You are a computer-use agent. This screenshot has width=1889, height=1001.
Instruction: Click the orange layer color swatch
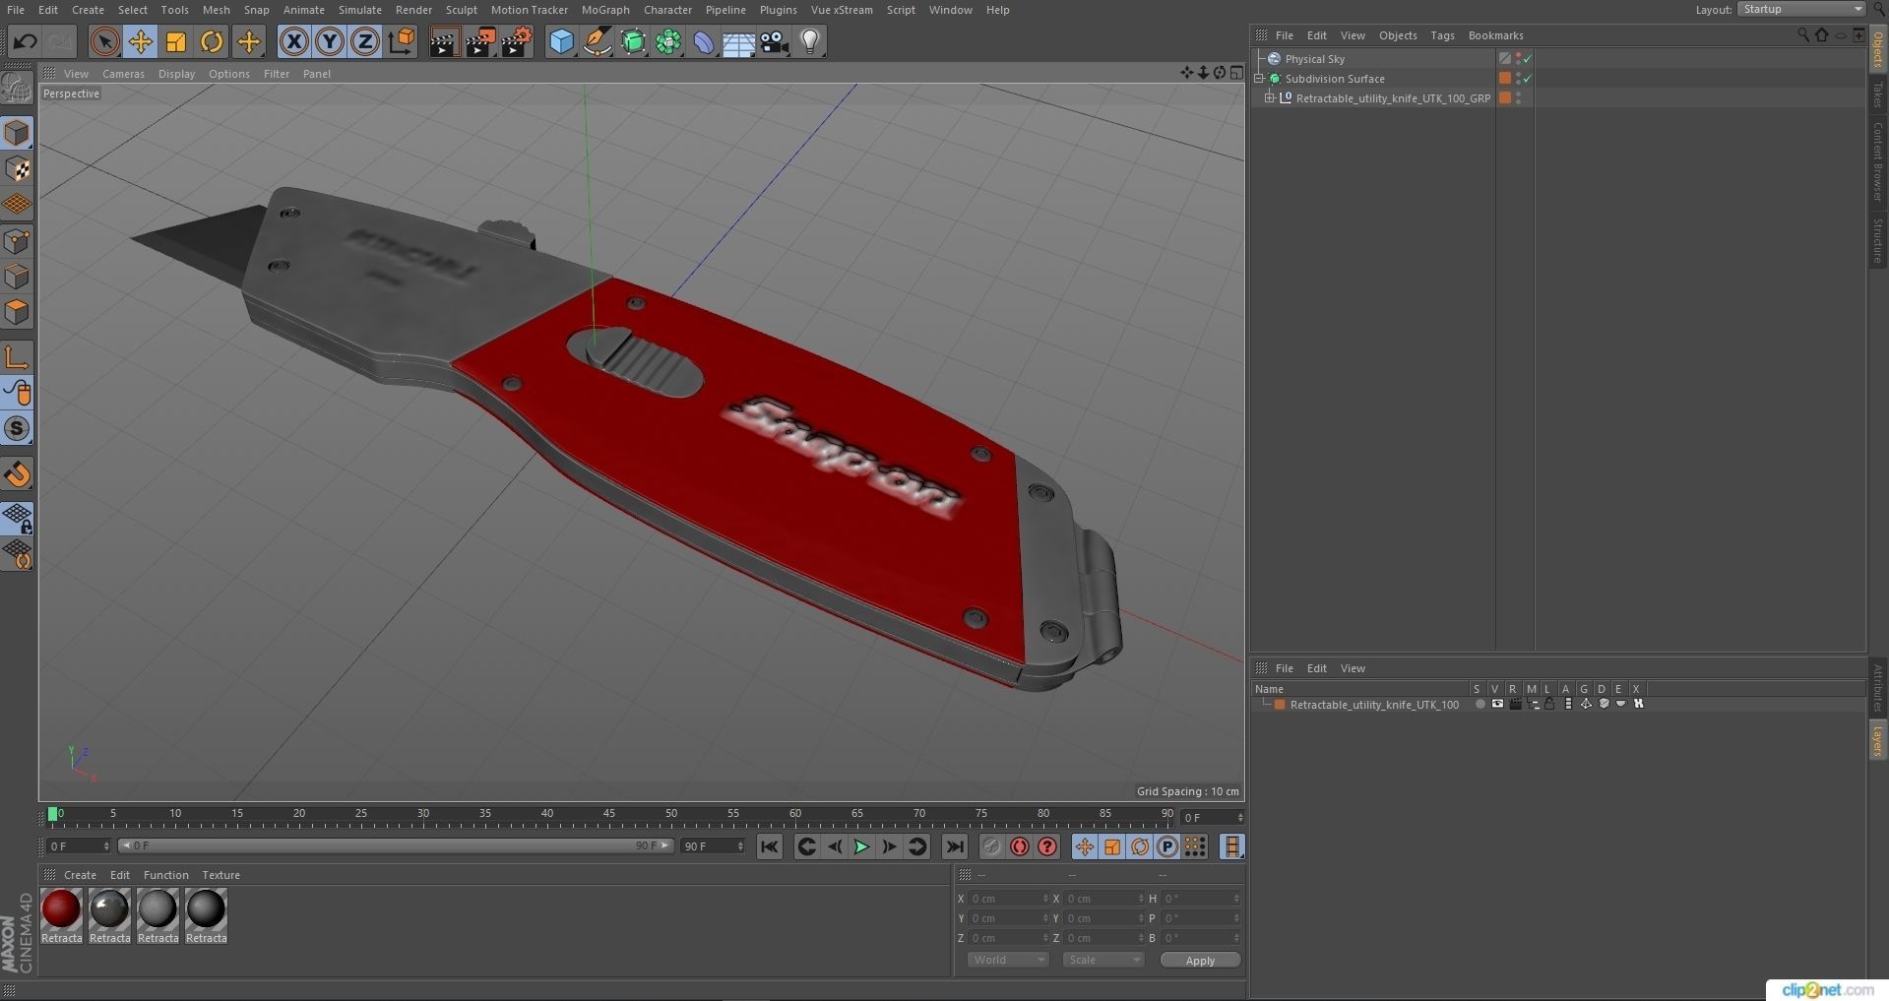tap(1280, 705)
